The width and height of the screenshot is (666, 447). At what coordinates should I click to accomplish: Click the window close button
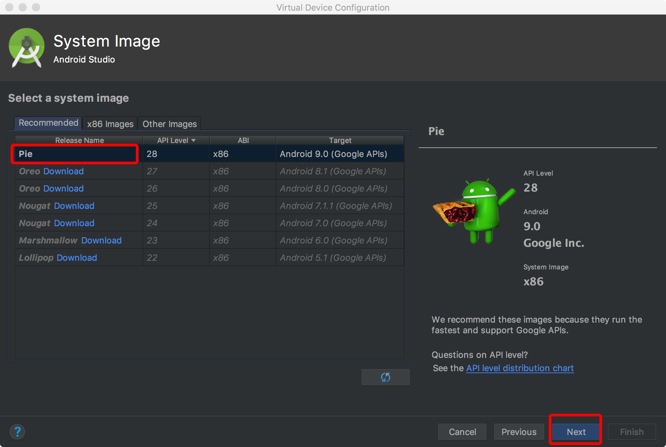9,7
